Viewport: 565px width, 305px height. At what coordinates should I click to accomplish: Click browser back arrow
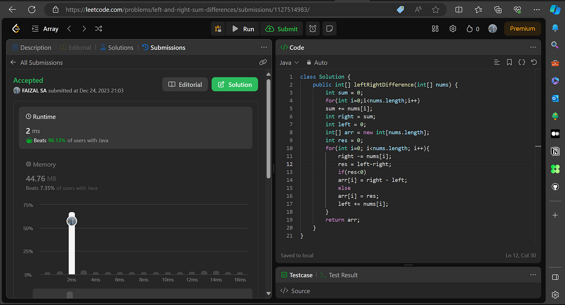click(x=12, y=10)
